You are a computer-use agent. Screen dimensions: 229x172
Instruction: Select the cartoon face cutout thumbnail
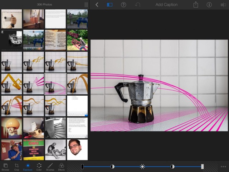(77, 149)
